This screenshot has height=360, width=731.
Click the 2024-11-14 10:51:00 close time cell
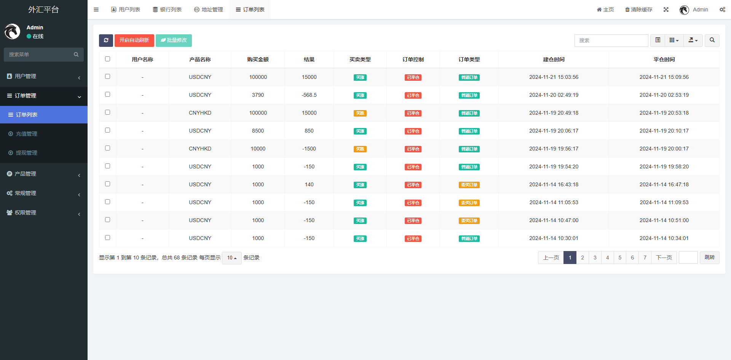point(664,220)
